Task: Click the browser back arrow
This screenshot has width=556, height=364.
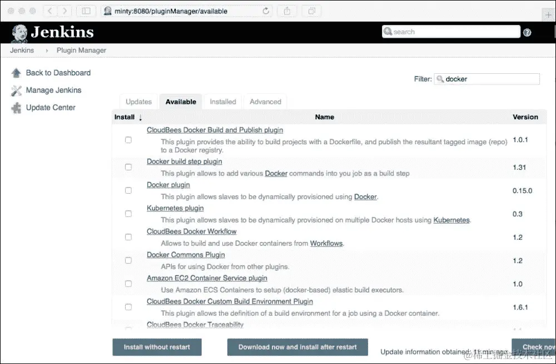Action: [x=49, y=11]
